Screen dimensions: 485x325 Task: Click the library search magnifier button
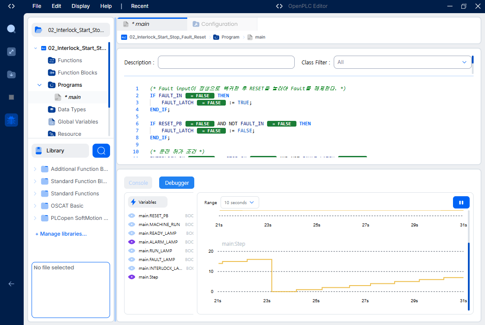pos(101,151)
